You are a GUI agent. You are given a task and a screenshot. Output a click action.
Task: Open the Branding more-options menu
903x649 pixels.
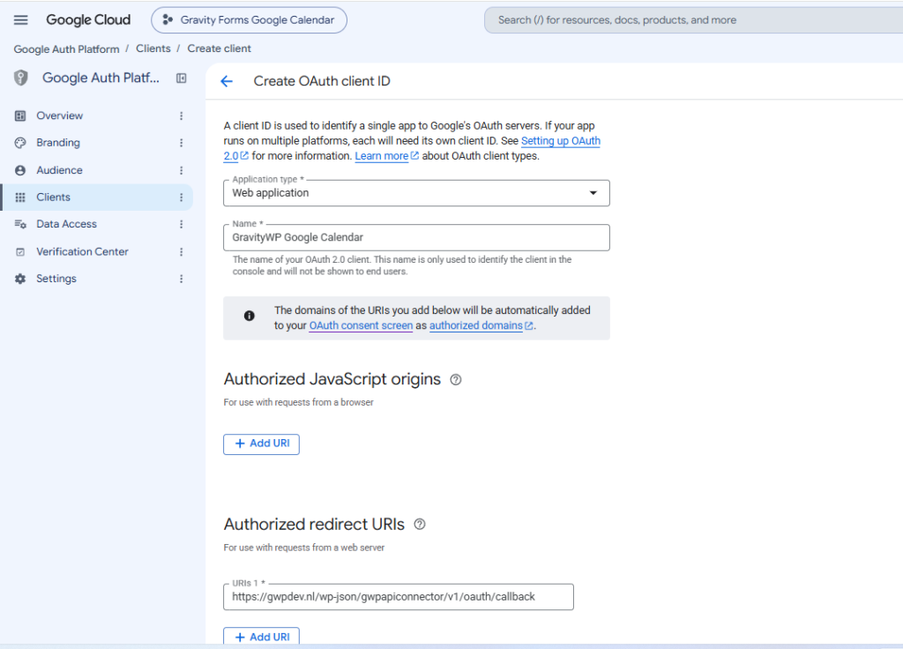click(182, 143)
